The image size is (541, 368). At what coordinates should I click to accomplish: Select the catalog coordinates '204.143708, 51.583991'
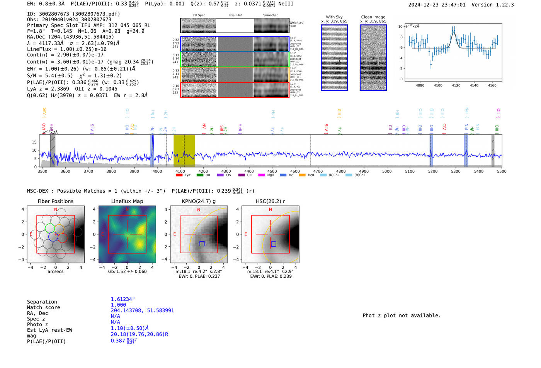(x=143, y=311)
